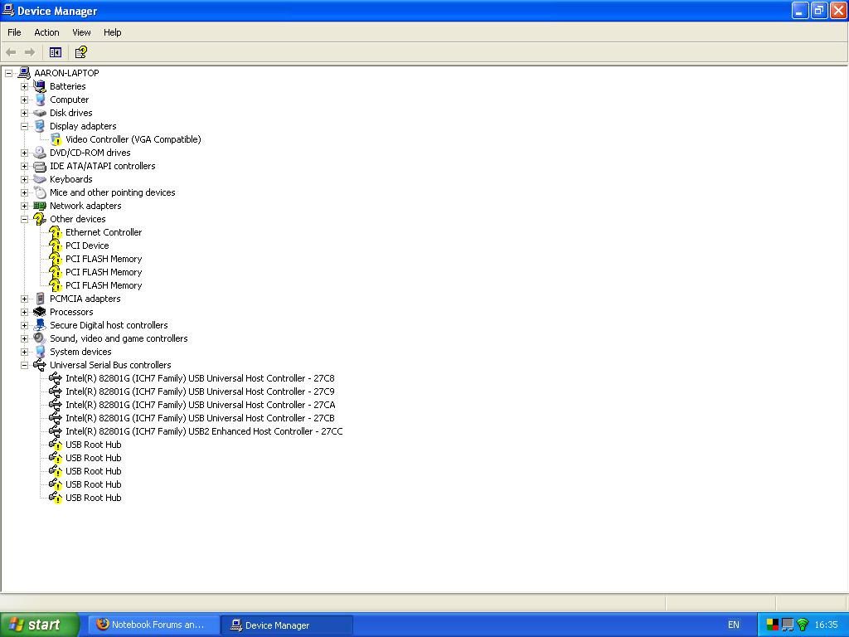Click the Processors chip icon

pyautogui.click(x=40, y=312)
